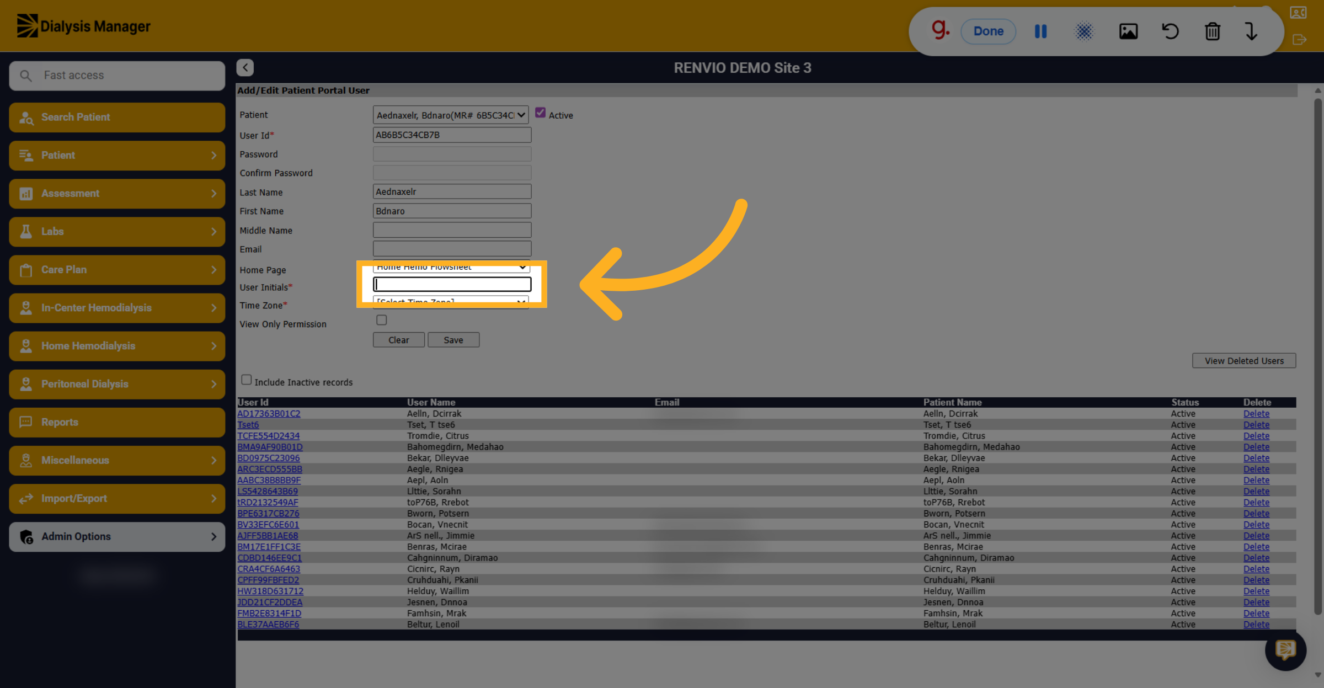The image size is (1324, 688).
Task: Click the Fast access search box
Action: pos(117,76)
